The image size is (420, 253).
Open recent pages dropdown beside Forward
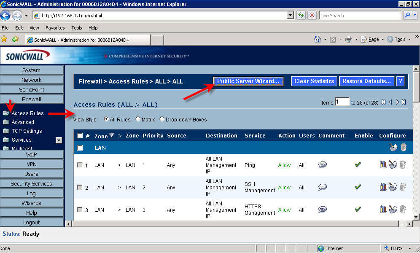point(26,16)
